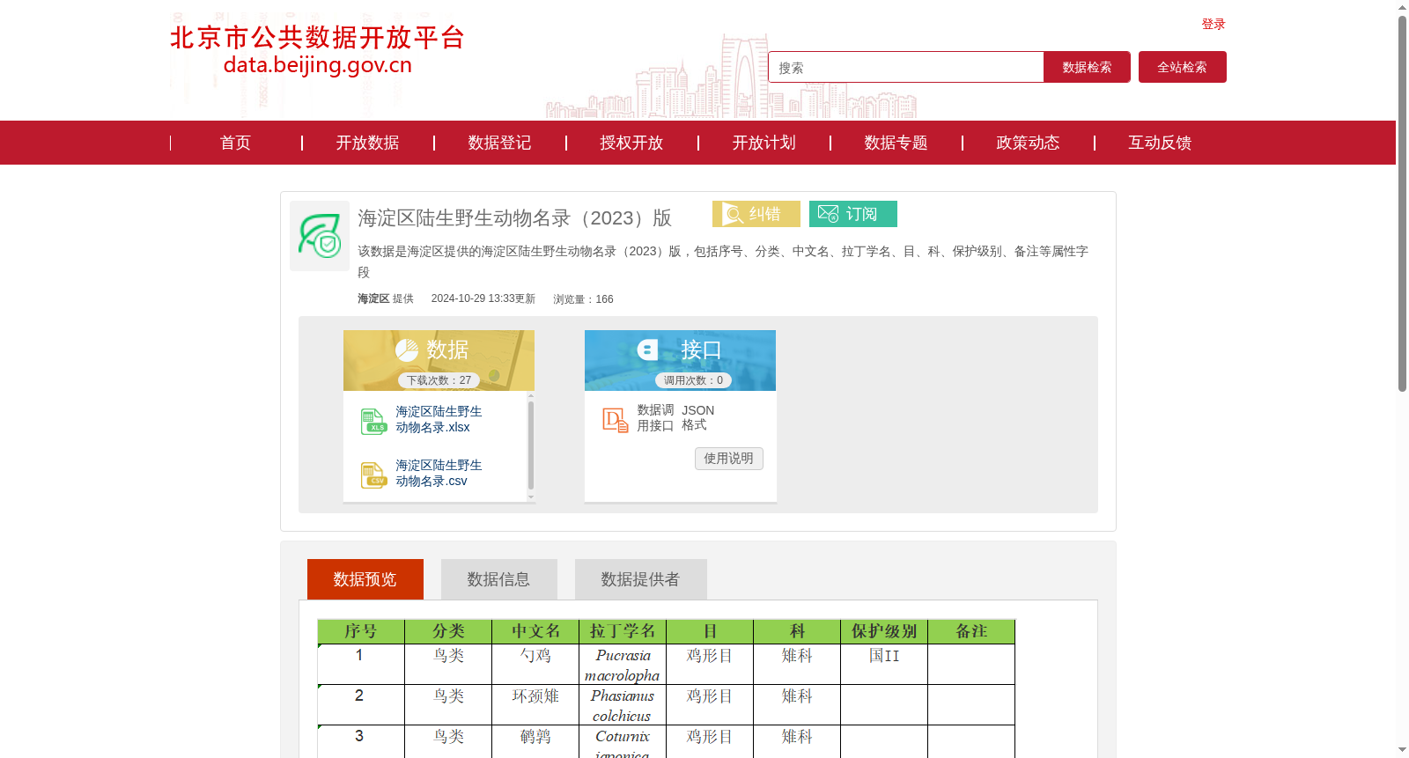The width and height of the screenshot is (1409, 758).
Task: Click the 浏览量：166 text
Action: click(x=583, y=299)
